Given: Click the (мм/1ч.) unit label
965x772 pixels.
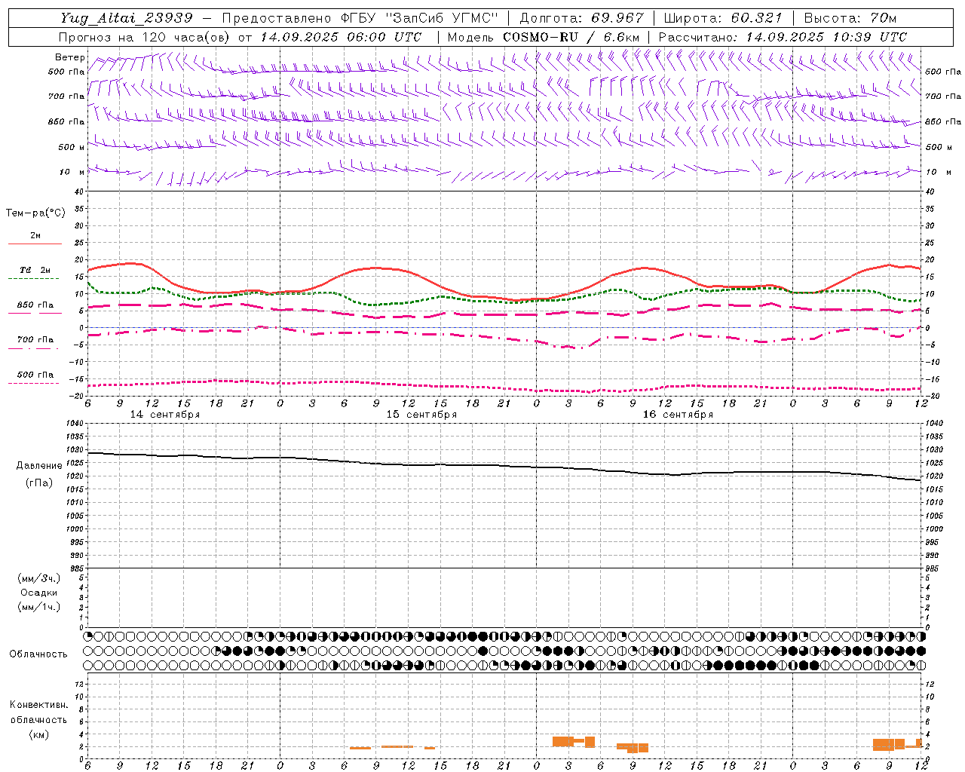Looking at the screenshot, I should pos(39,607).
